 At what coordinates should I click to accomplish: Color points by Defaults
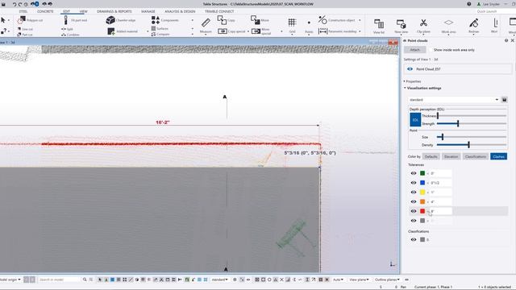click(x=431, y=156)
